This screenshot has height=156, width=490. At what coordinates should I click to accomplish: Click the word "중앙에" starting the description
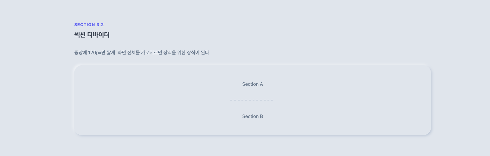coord(80,53)
